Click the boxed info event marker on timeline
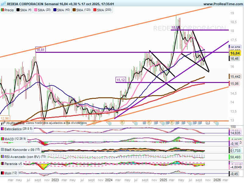Screen dimensions: 244x183 [x=207, y=122]
